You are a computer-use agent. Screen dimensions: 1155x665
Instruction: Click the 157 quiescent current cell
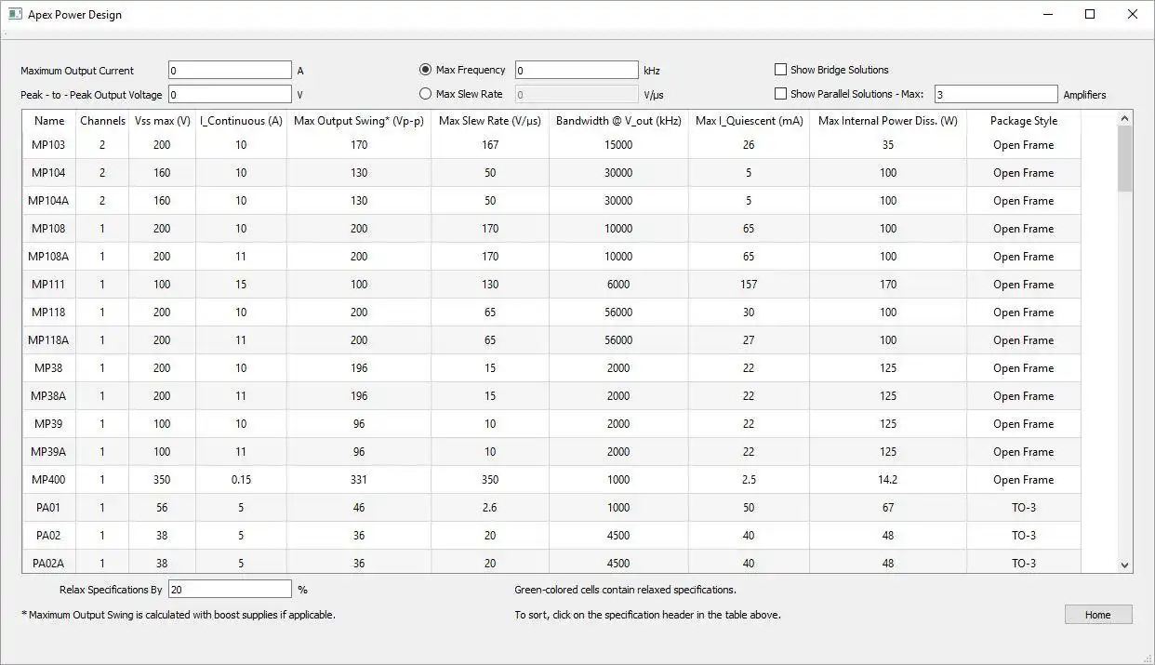pos(749,285)
